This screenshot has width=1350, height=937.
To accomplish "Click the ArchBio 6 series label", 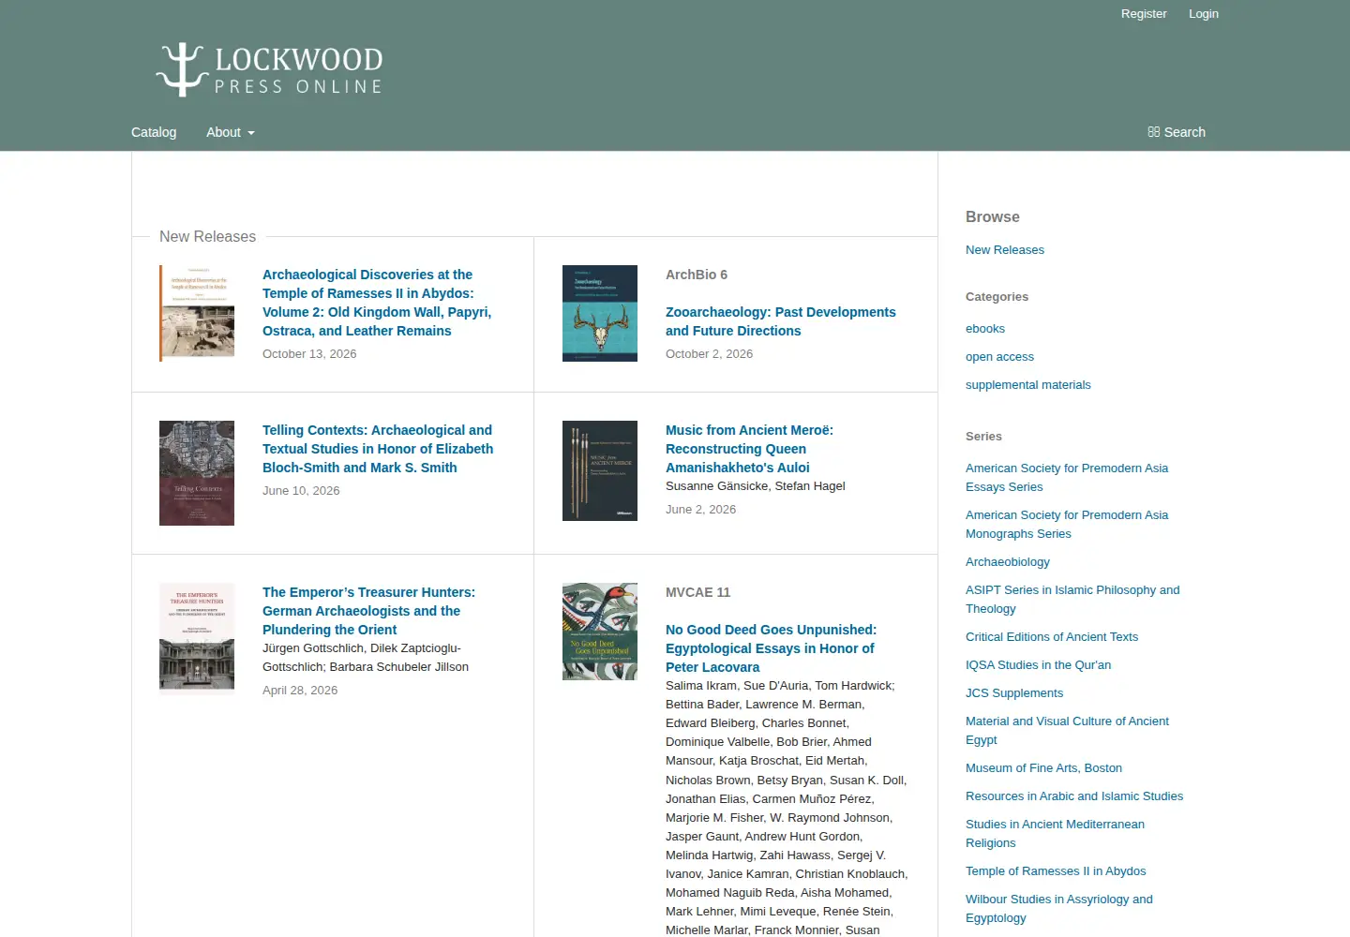I will (x=697, y=275).
